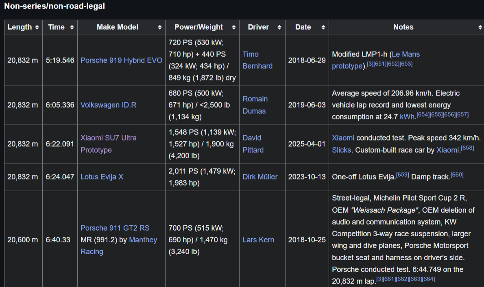Open citation [660] reference
Viewport: 484px width, 287px height.
[x=457, y=175]
